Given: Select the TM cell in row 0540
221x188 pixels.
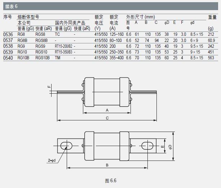Looking at the screenshot, I should [58, 57].
